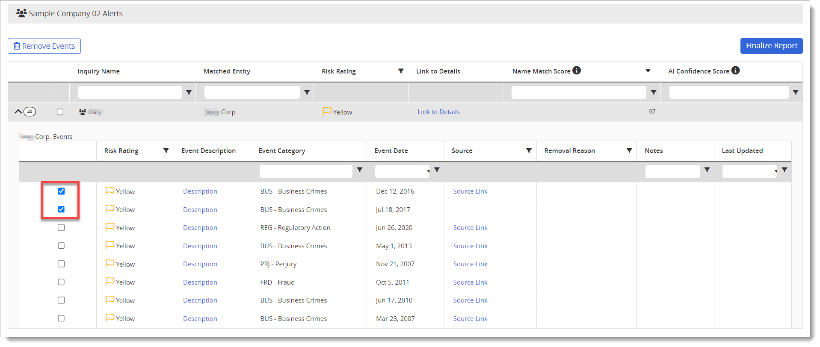820x347 pixels.
Task: Open the AI Confidence Score filter funnel
Action: (796, 92)
